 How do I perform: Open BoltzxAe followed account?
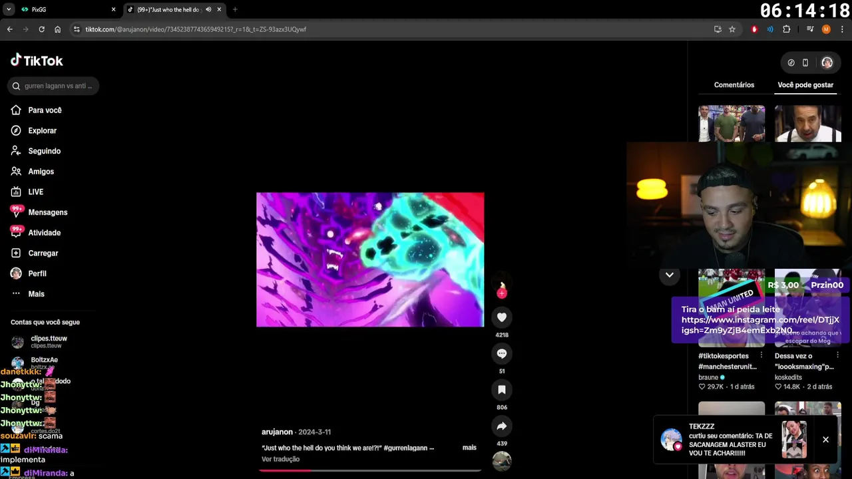coord(44,363)
